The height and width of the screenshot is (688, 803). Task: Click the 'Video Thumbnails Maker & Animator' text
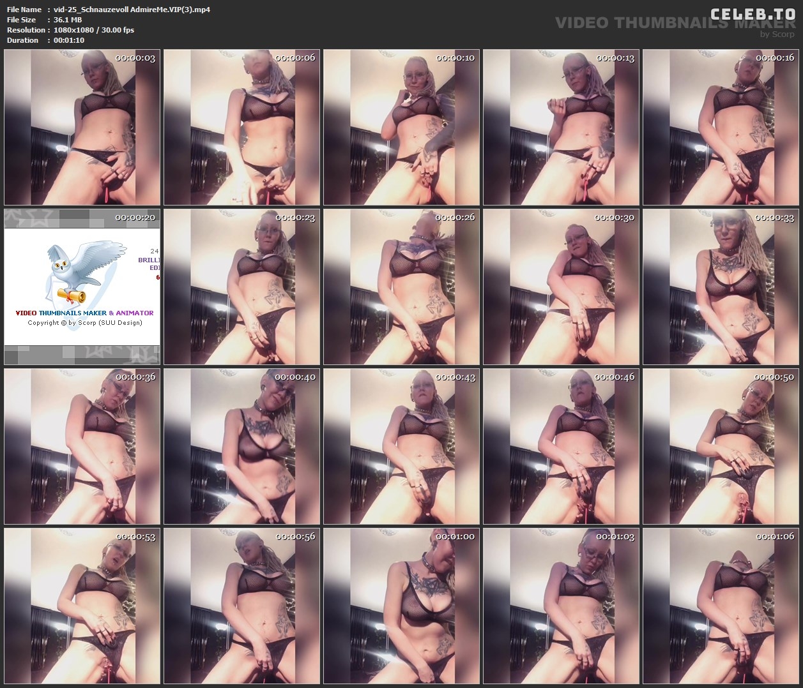click(84, 313)
